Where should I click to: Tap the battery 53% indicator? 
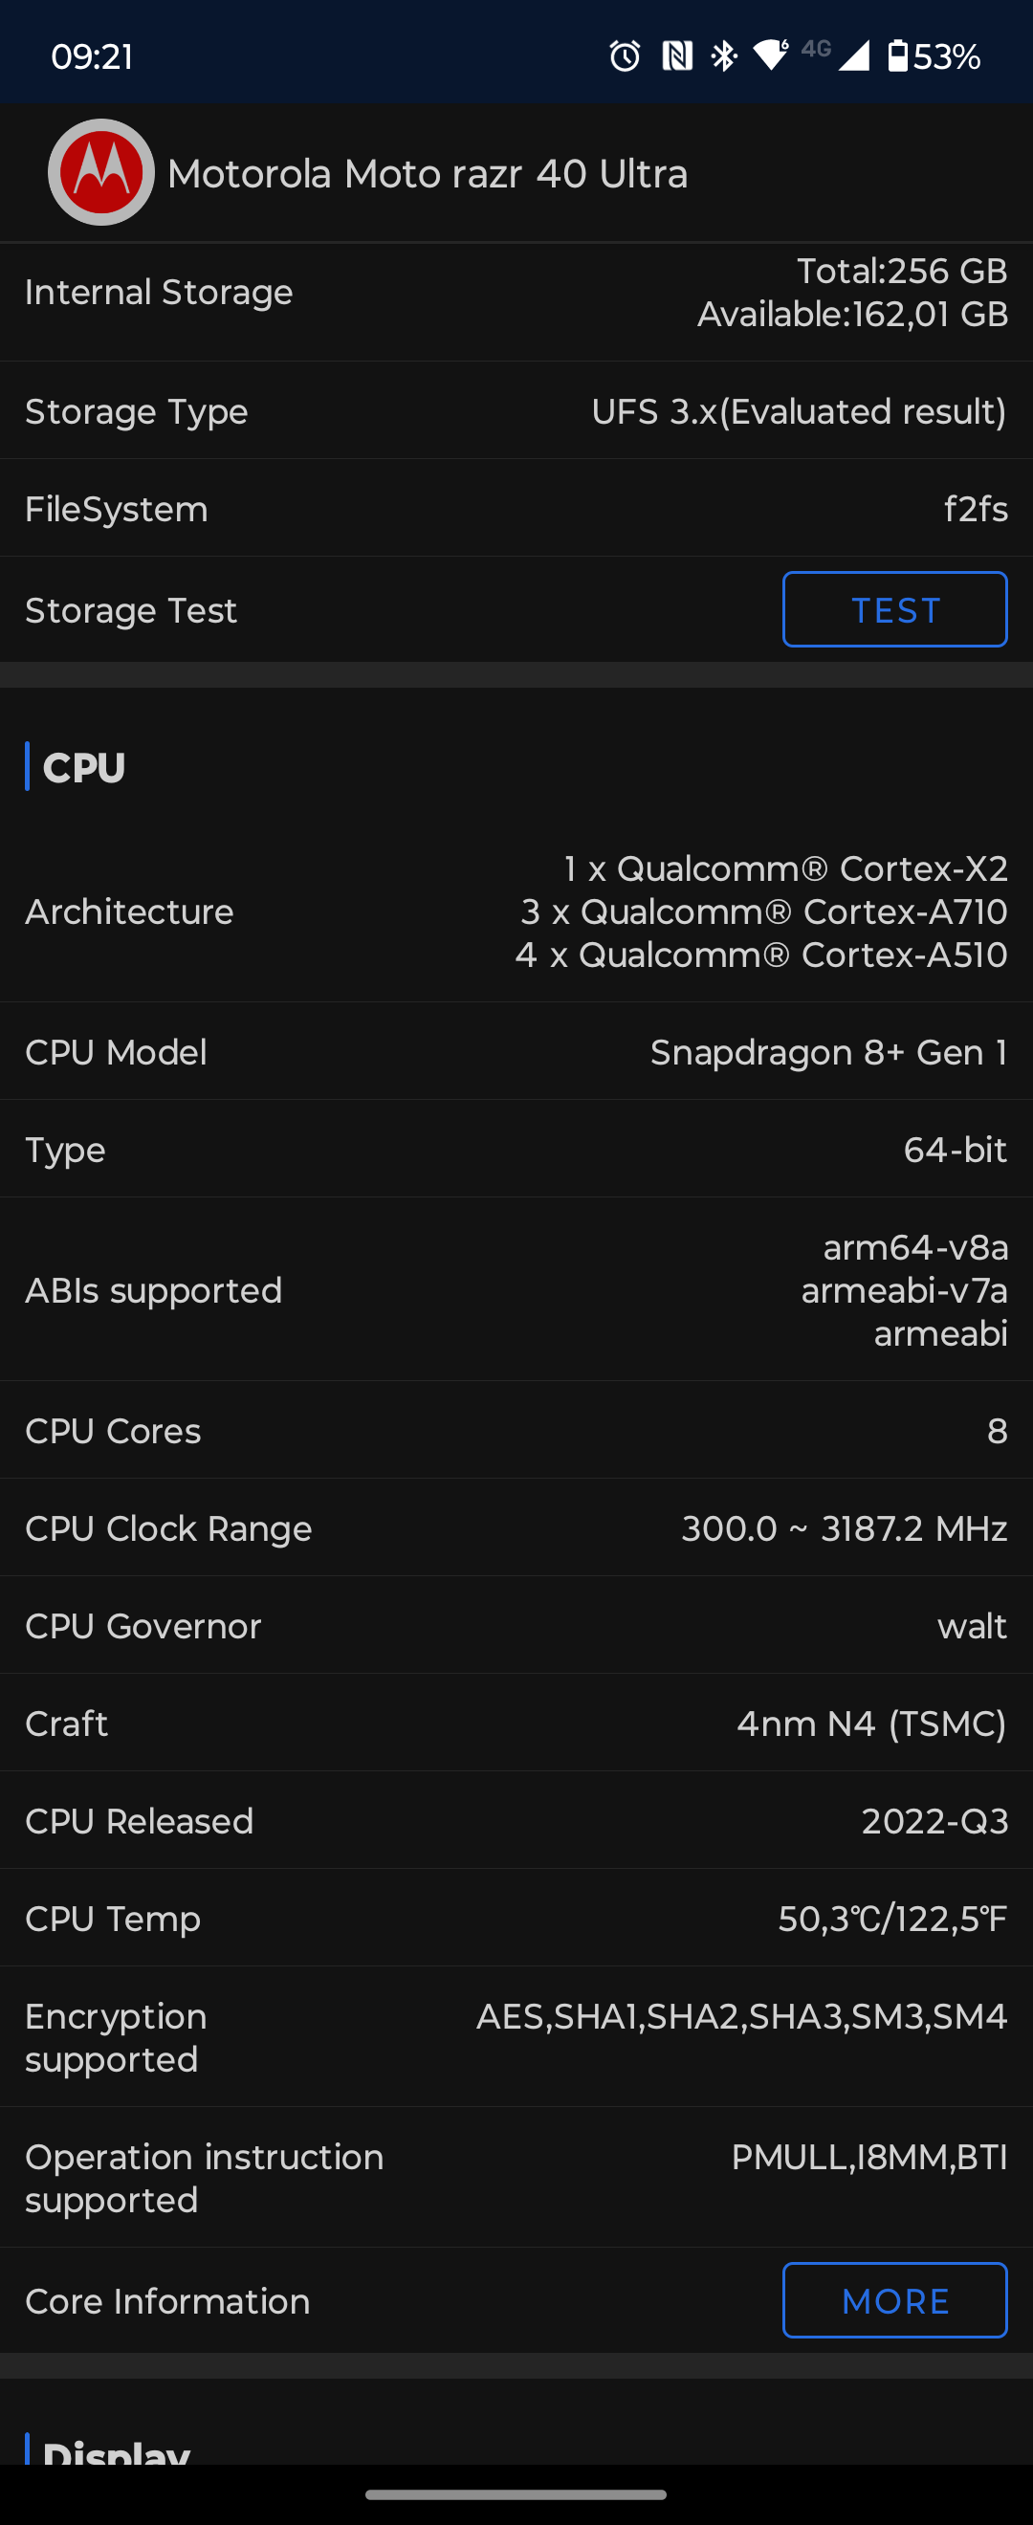click(x=934, y=55)
